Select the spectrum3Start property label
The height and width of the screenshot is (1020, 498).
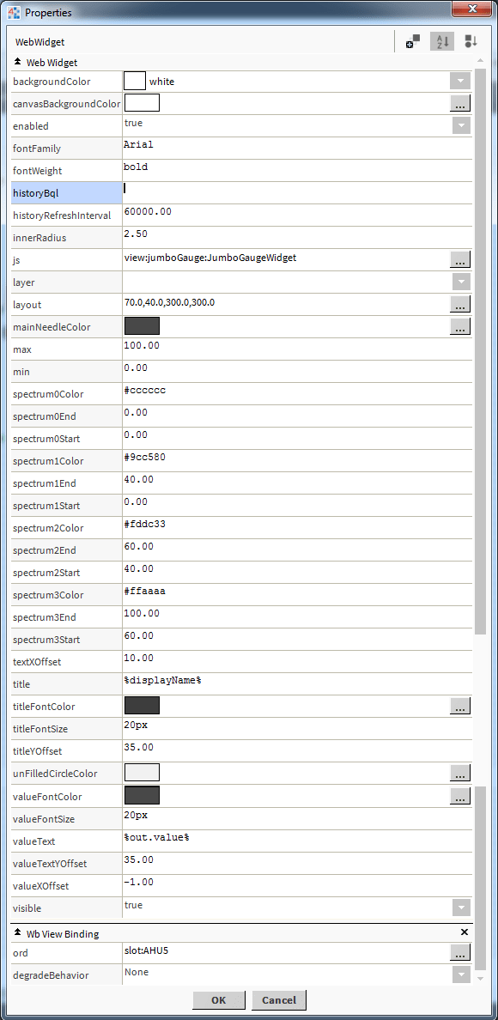tap(66, 641)
